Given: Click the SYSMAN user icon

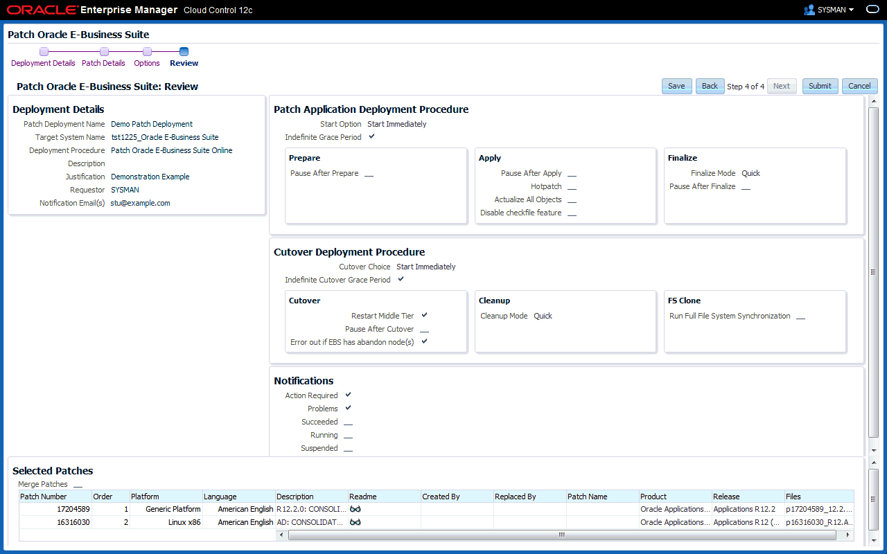Looking at the screenshot, I should pyautogui.click(x=809, y=10).
